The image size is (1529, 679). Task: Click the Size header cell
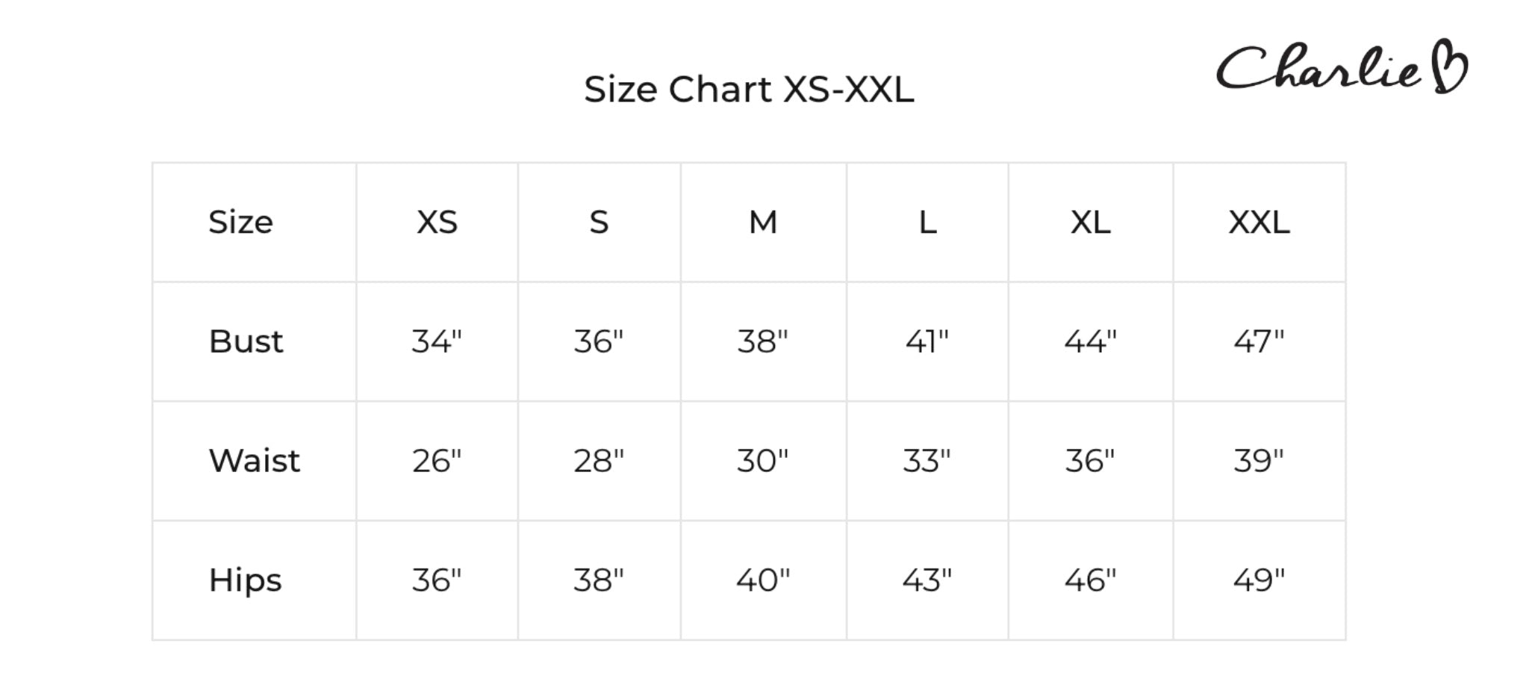tap(240, 222)
